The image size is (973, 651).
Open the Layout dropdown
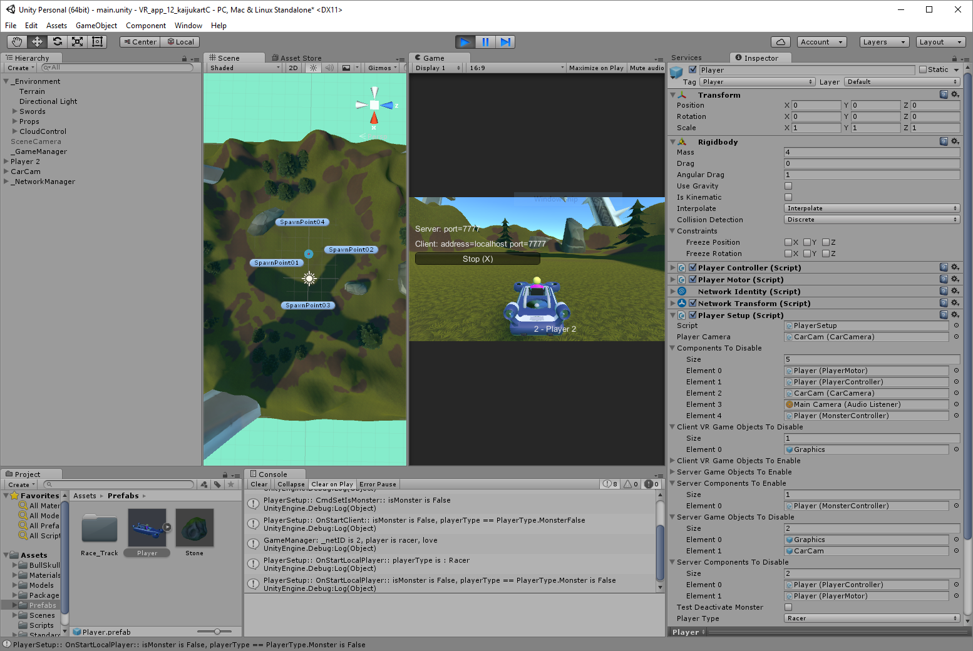tap(940, 41)
